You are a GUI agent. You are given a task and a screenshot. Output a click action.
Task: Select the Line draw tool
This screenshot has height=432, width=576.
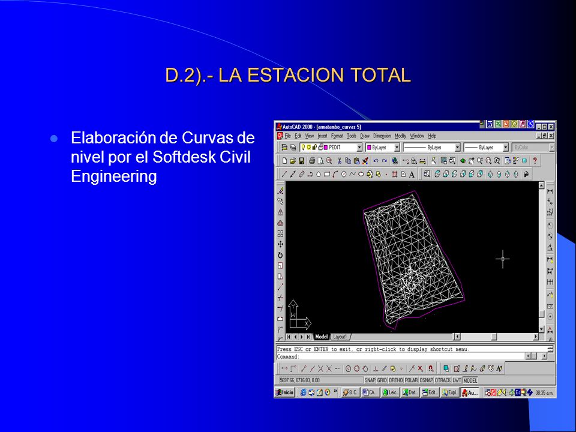click(284, 175)
